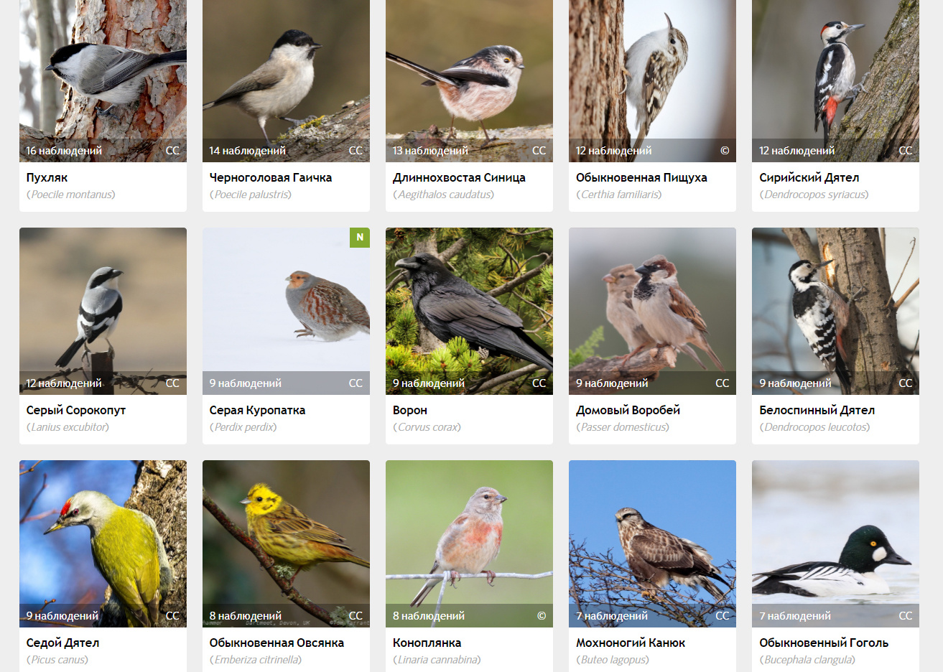Click the Обыкновенный Гоголь duck photo
Viewport: 943px width, 672px height.
point(835,543)
